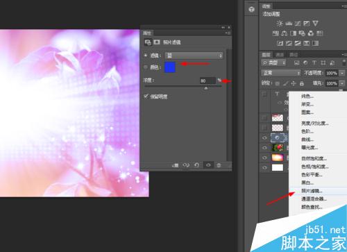Collapse the Properties panel with double arrows
This screenshot has height=252, width=347.
click(223, 27)
